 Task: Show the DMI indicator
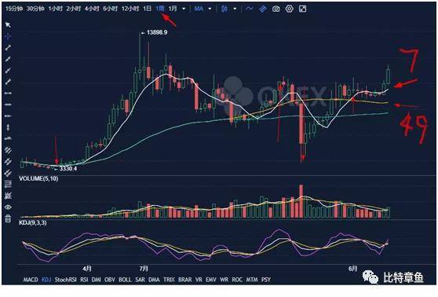[x=97, y=280]
